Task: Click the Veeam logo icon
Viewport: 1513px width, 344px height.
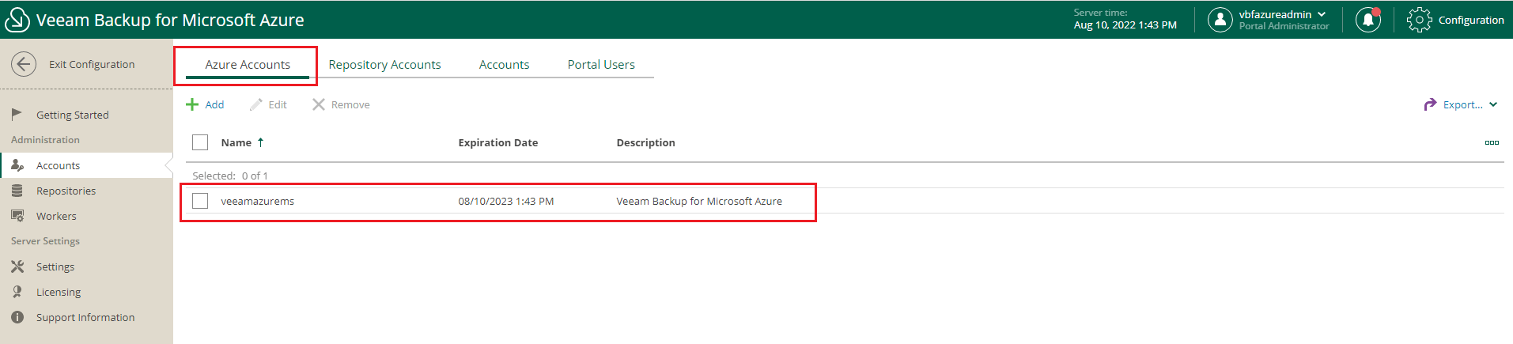Action: (17, 20)
